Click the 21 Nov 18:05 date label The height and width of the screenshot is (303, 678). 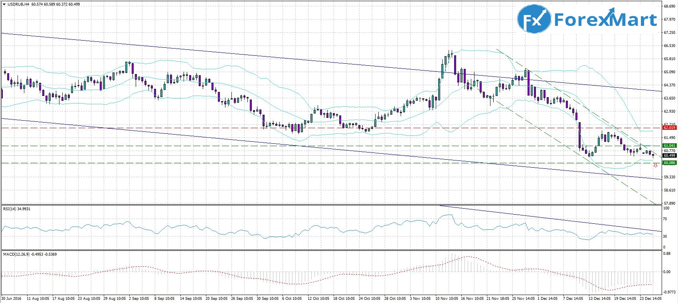coord(498,298)
